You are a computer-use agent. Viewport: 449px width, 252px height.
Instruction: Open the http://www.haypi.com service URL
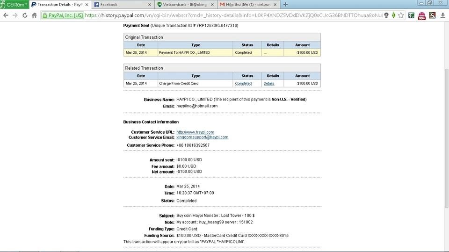pyautogui.click(x=196, y=132)
